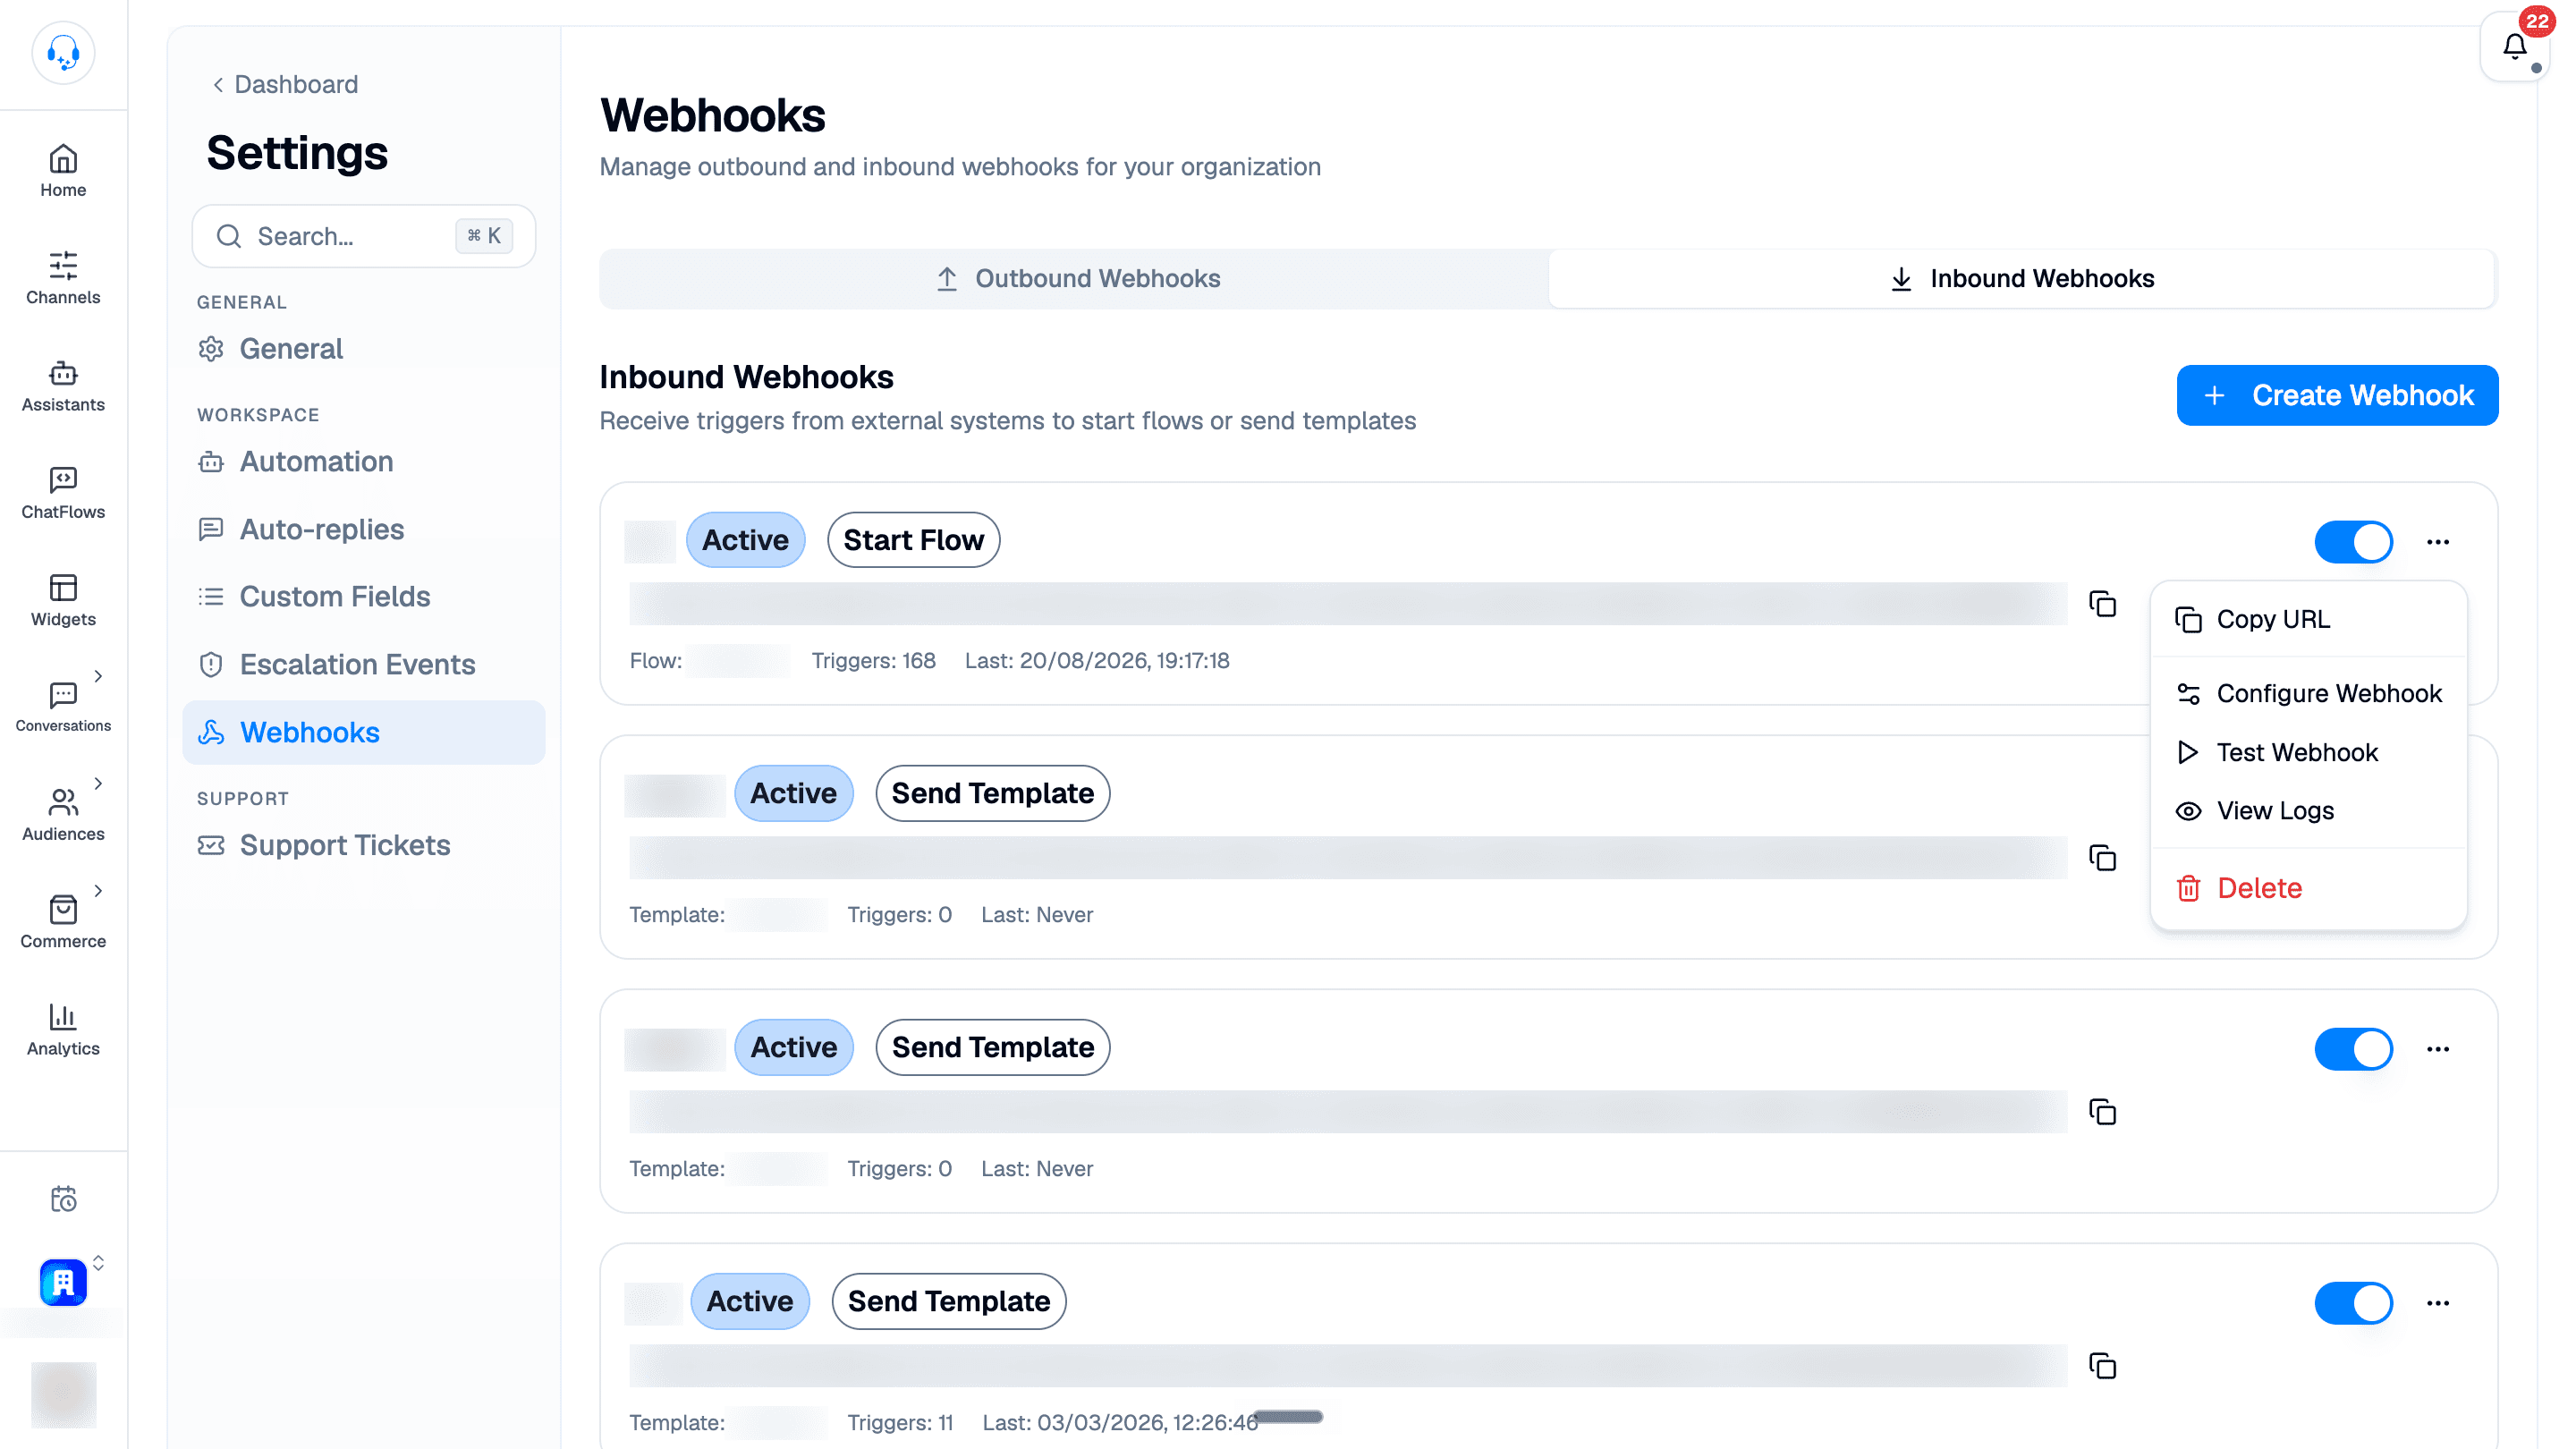Open the Home section in the sidebar
The height and width of the screenshot is (1449, 2576).
pos(63,172)
